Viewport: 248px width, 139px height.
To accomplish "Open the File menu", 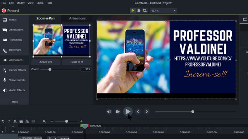I will point(3,3).
